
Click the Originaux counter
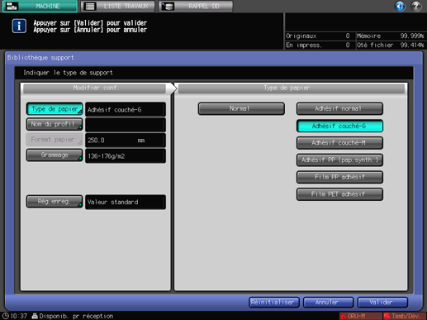pos(318,36)
